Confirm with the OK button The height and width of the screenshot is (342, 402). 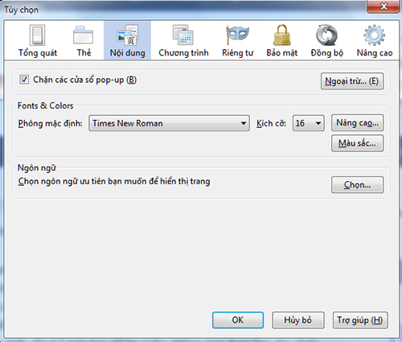click(238, 320)
